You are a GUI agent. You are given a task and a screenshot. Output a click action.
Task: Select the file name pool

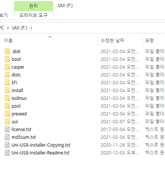pyautogui.click(x=16, y=106)
